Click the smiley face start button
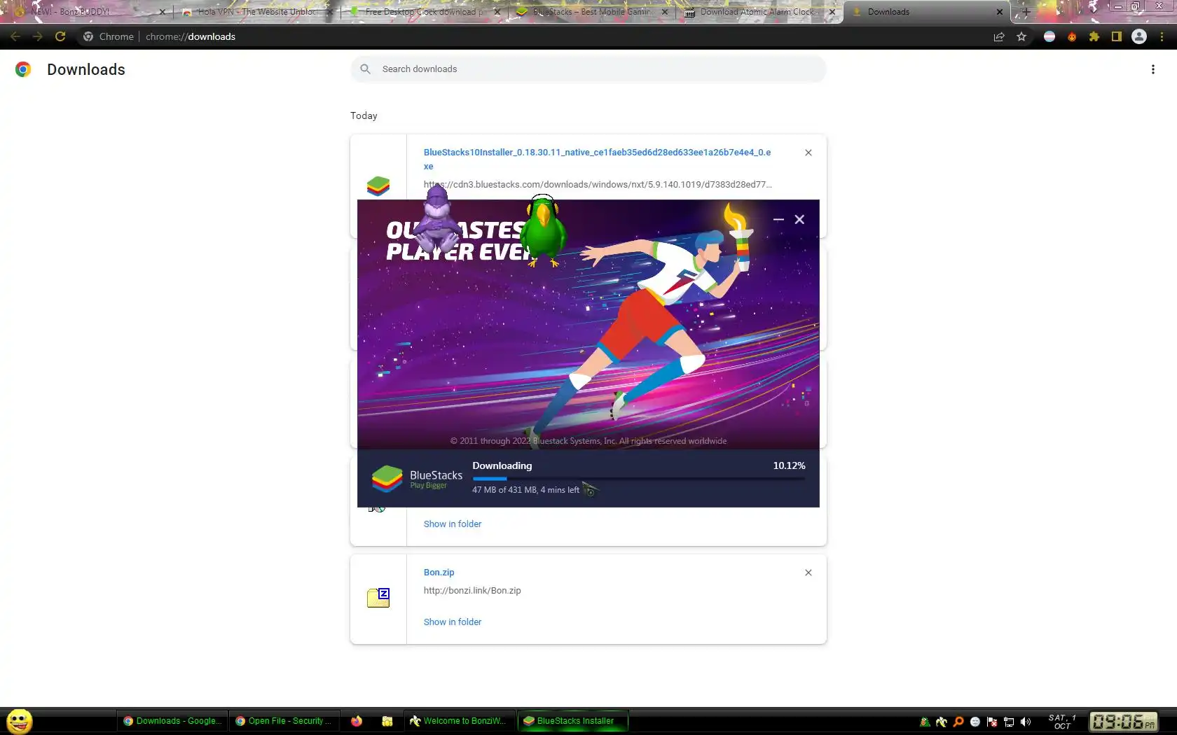The height and width of the screenshot is (735, 1177). [20, 721]
